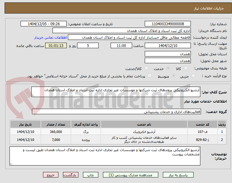Click service code ژ-82-829 cell
The height and width of the screenshot is (183, 232).
(x=202, y=140)
